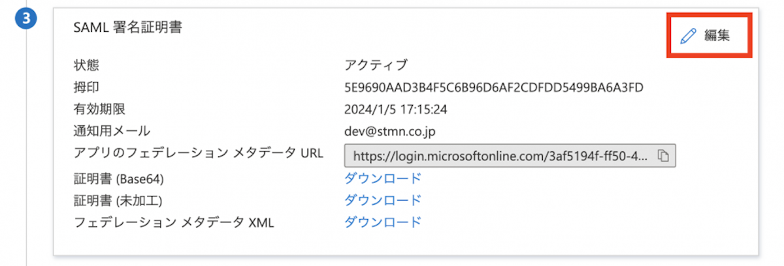The width and height of the screenshot is (784, 266).
Task: Download the 証明書 (Base64) file
Action: tap(383, 178)
